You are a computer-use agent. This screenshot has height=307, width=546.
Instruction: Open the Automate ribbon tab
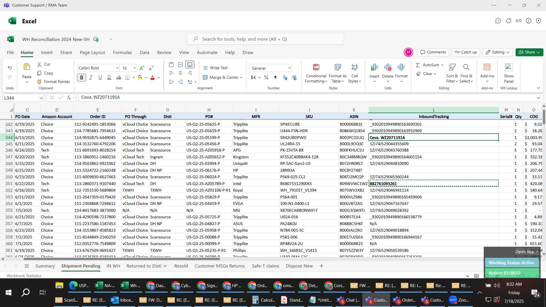tap(207, 53)
